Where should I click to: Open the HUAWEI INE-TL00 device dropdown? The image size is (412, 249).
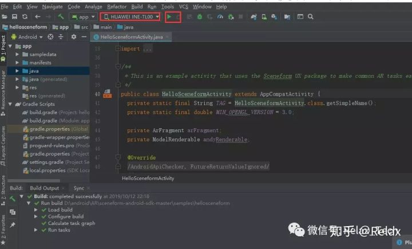coord(130,17)
